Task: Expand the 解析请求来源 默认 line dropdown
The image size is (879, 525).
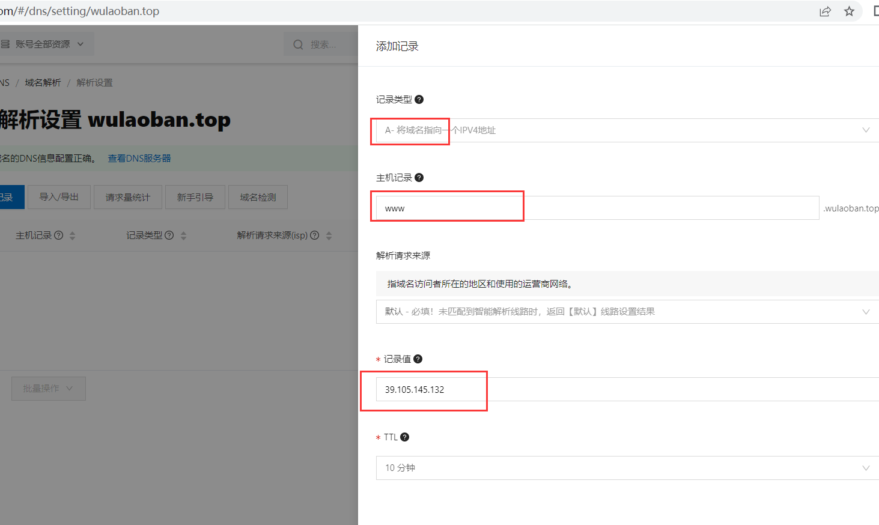Action: click(625, 312)
